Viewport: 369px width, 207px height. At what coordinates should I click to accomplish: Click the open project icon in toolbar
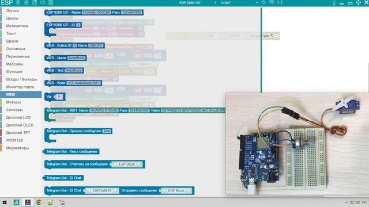(x=26, y=2)
